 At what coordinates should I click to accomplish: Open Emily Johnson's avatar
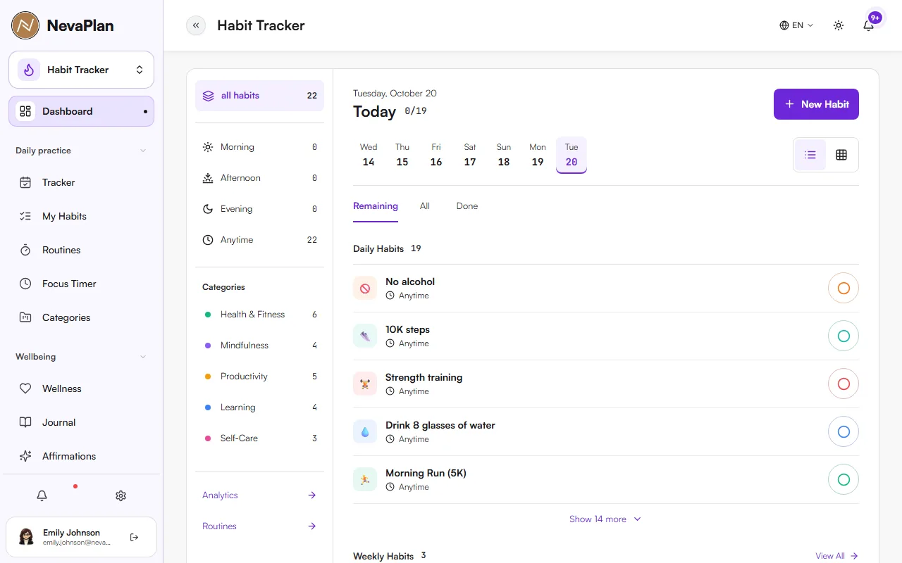[27, 537]
